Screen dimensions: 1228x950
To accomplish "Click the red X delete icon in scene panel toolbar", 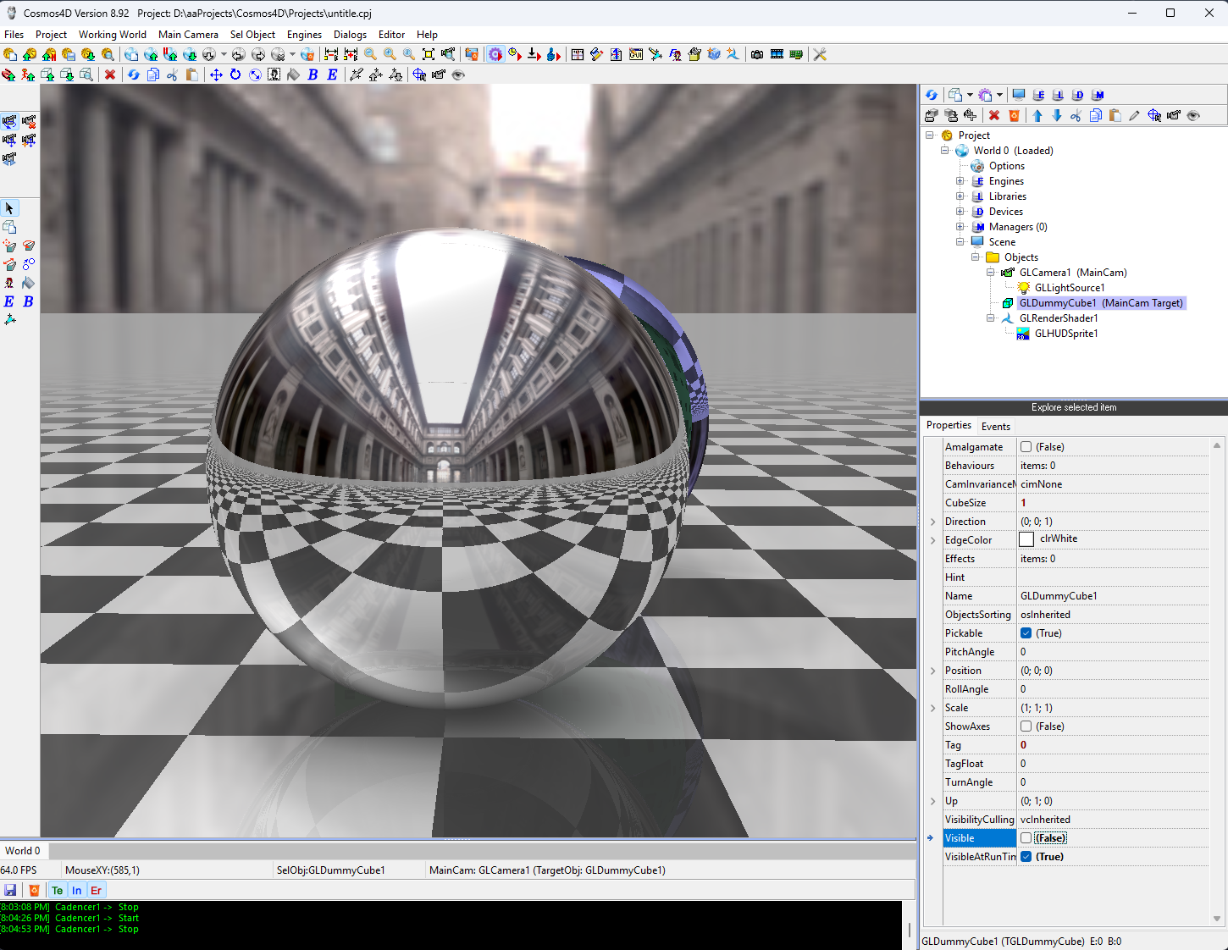I will coord(994,115).
